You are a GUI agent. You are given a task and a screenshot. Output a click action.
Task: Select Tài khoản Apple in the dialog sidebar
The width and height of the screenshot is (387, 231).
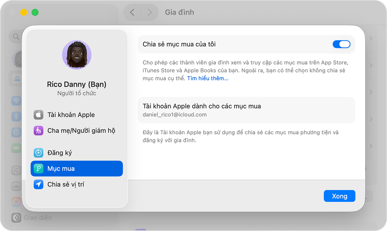click(71, 115)
